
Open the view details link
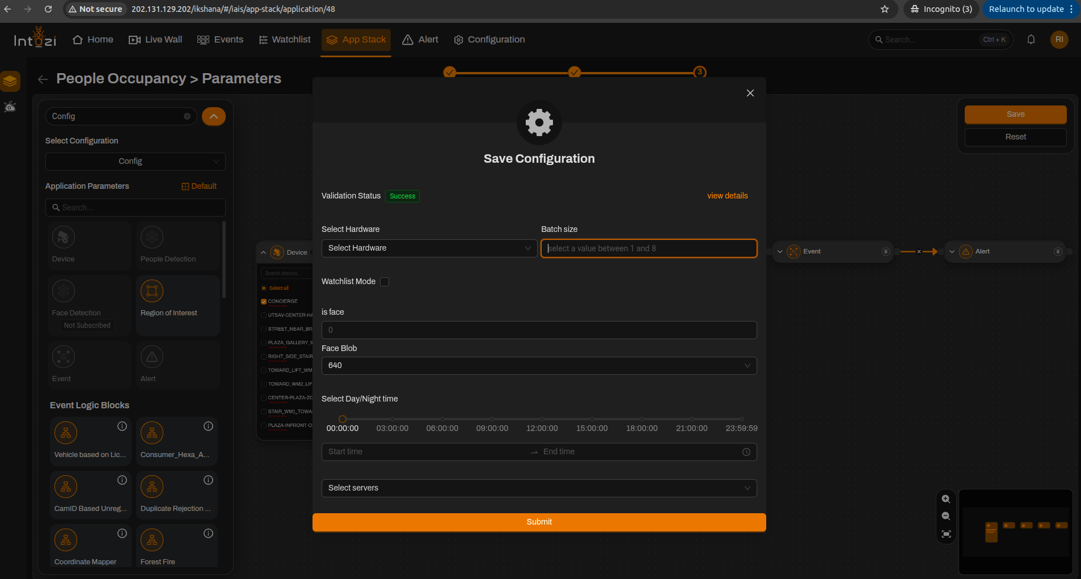click(727, 196)
